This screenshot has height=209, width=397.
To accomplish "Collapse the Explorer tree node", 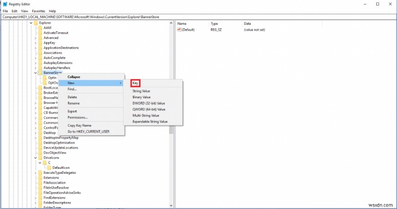I will 31,23.
